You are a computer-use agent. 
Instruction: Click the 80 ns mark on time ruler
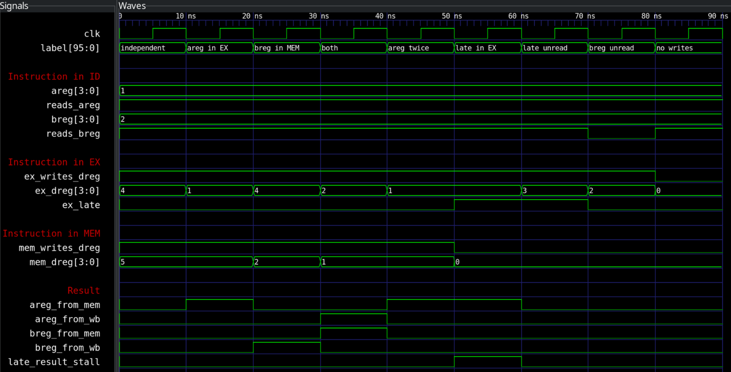click(x=652, y=16)
